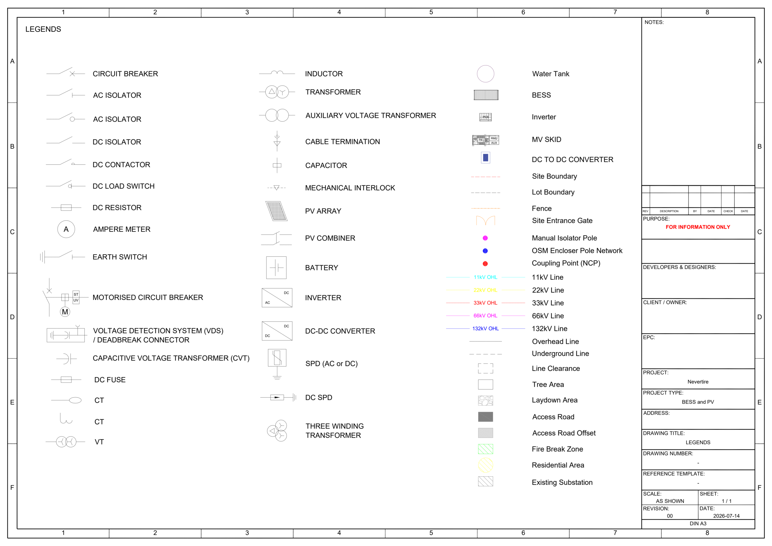This screenshot has width=772, height=546.
Task: Click the PV array panel symbol
Action: (x=277, y=211)
